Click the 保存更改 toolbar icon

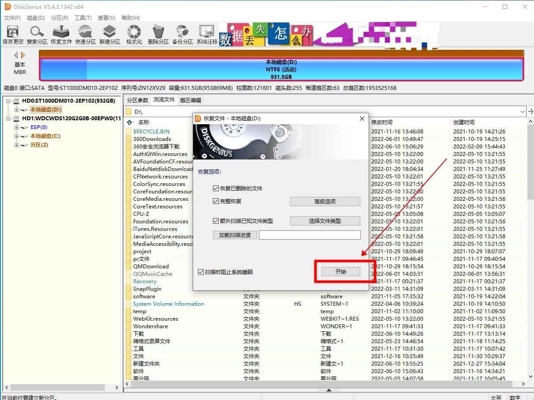[13, 32]
